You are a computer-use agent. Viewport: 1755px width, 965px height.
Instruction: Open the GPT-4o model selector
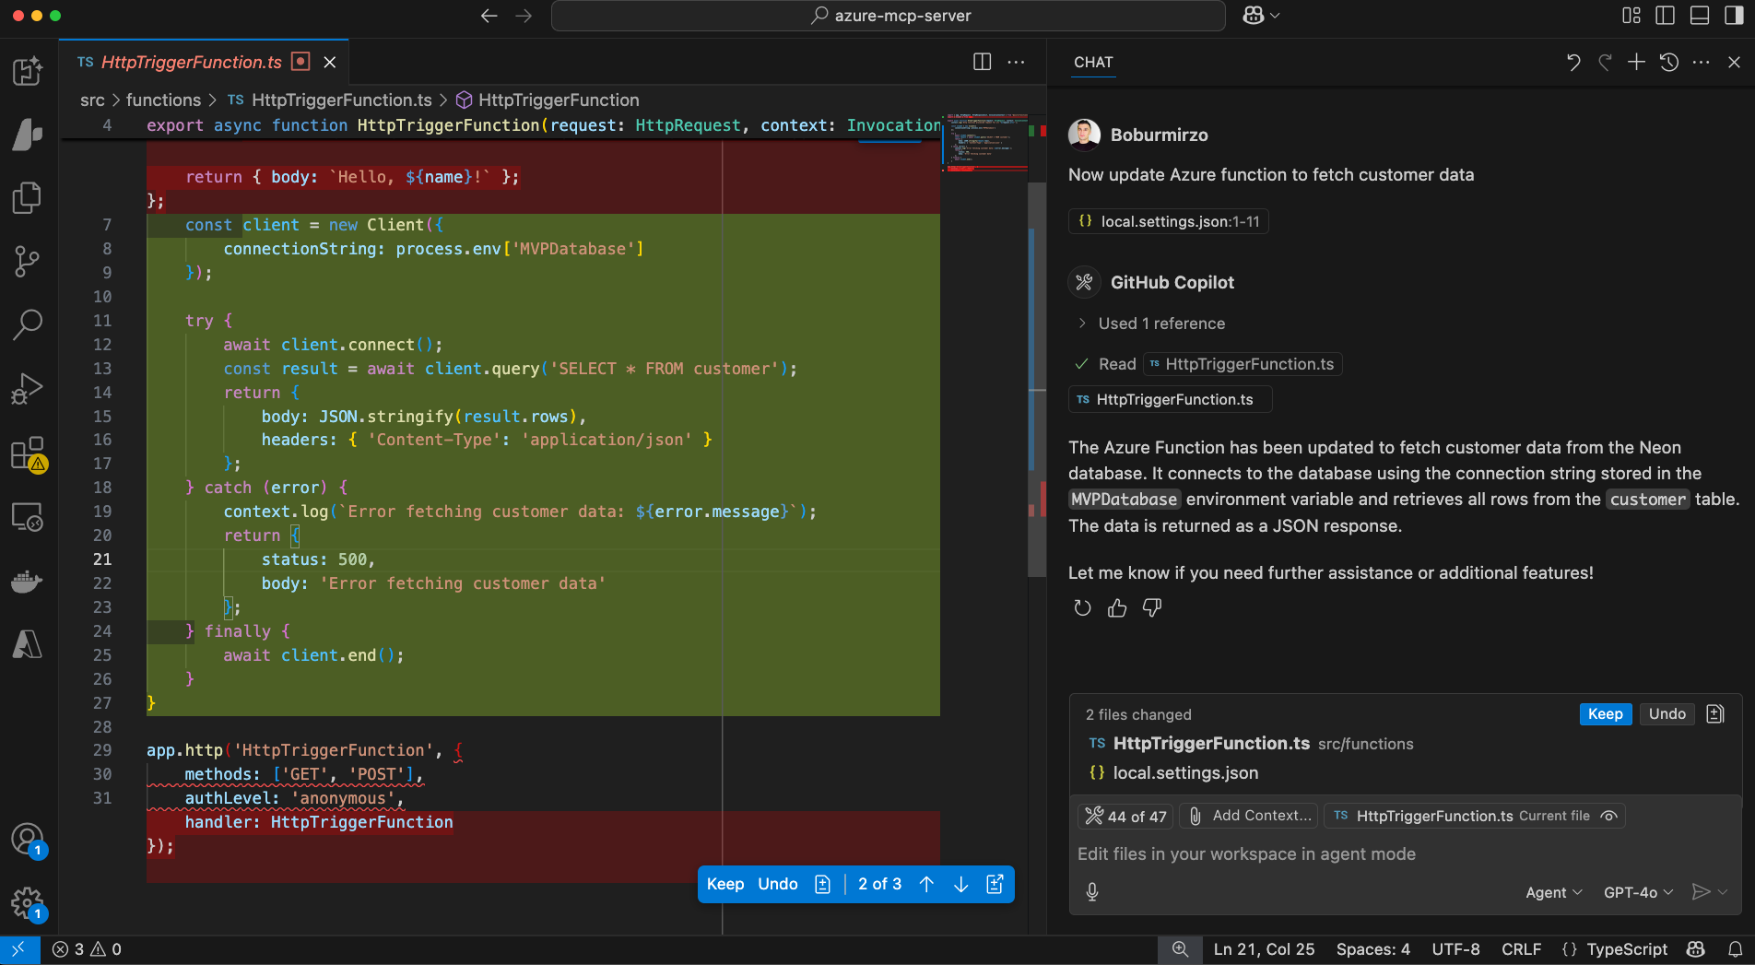tap(1638, 891)
